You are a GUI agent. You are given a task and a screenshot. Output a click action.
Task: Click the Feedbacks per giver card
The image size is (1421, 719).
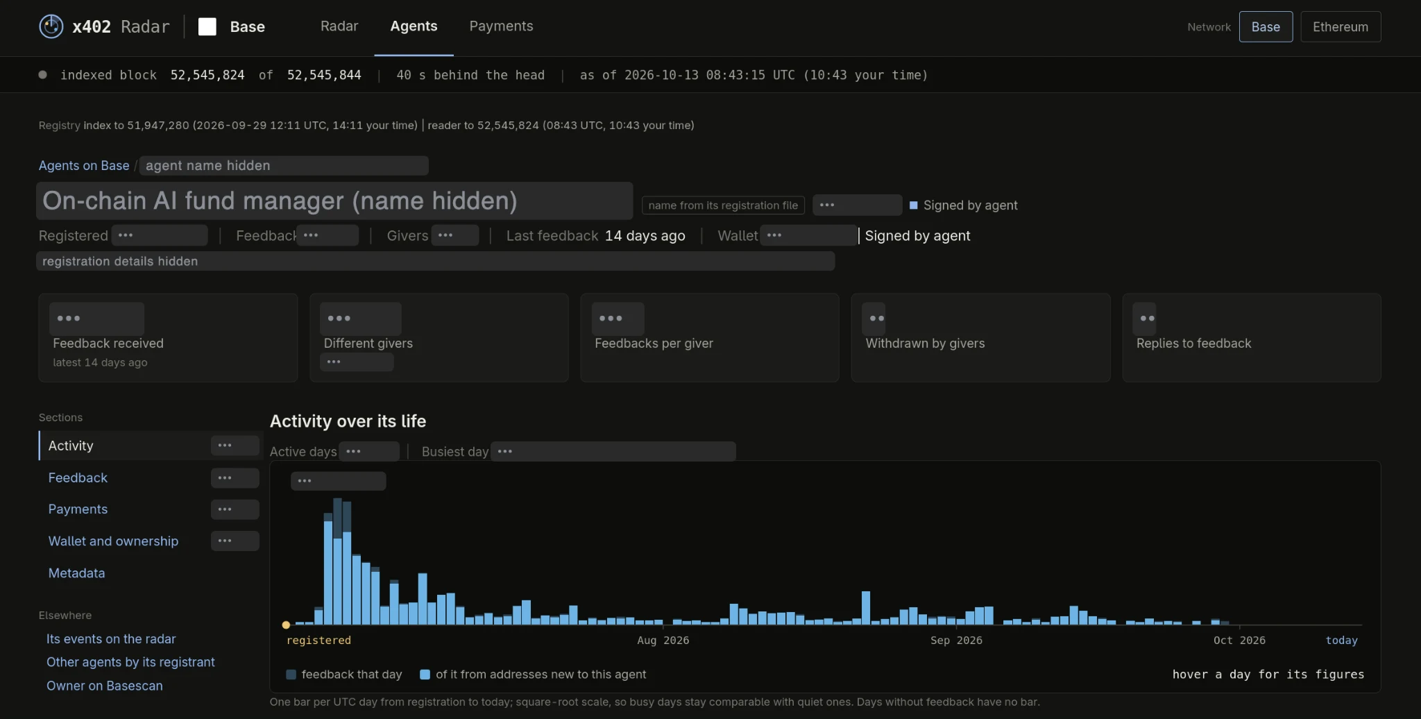coord(710,337)
